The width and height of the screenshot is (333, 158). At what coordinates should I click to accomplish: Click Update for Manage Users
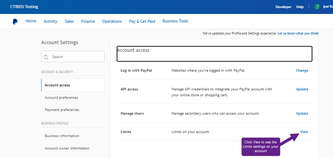coord(302,113)
